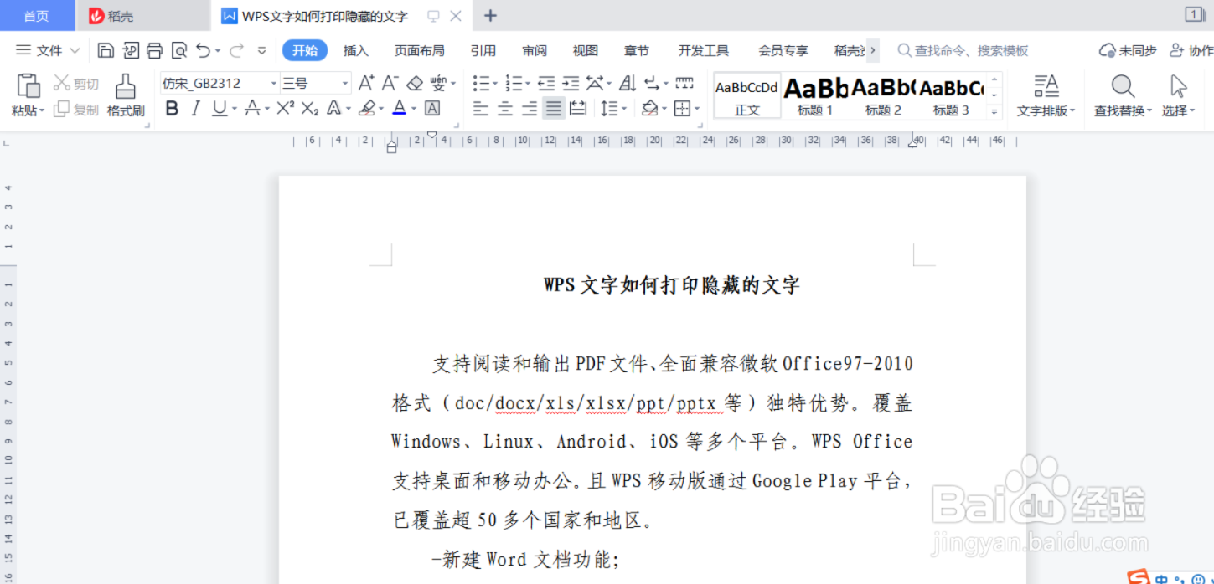This screenshot has height=584, width=1214.
Task: Decrease font size with A- icon
Action: point(390,83)
